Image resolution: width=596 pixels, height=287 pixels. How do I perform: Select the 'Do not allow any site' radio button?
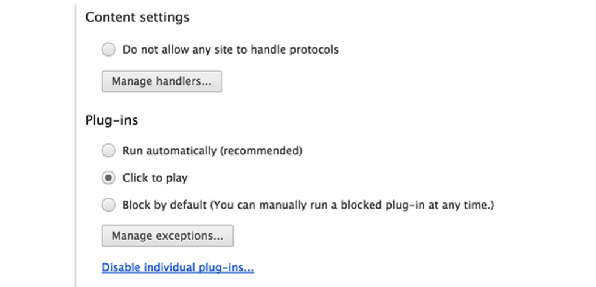pos(108,50)
